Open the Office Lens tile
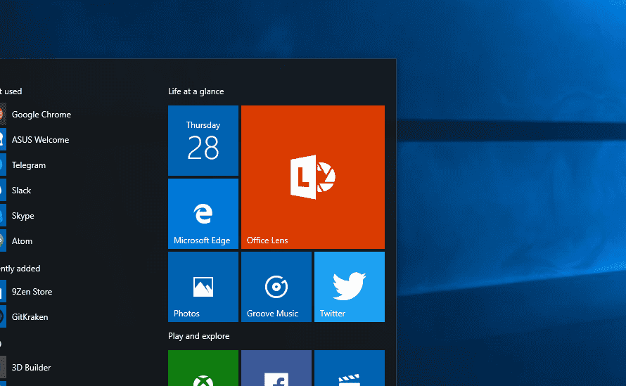This screenshot has height=386, width=626. (x=312, y=177)
